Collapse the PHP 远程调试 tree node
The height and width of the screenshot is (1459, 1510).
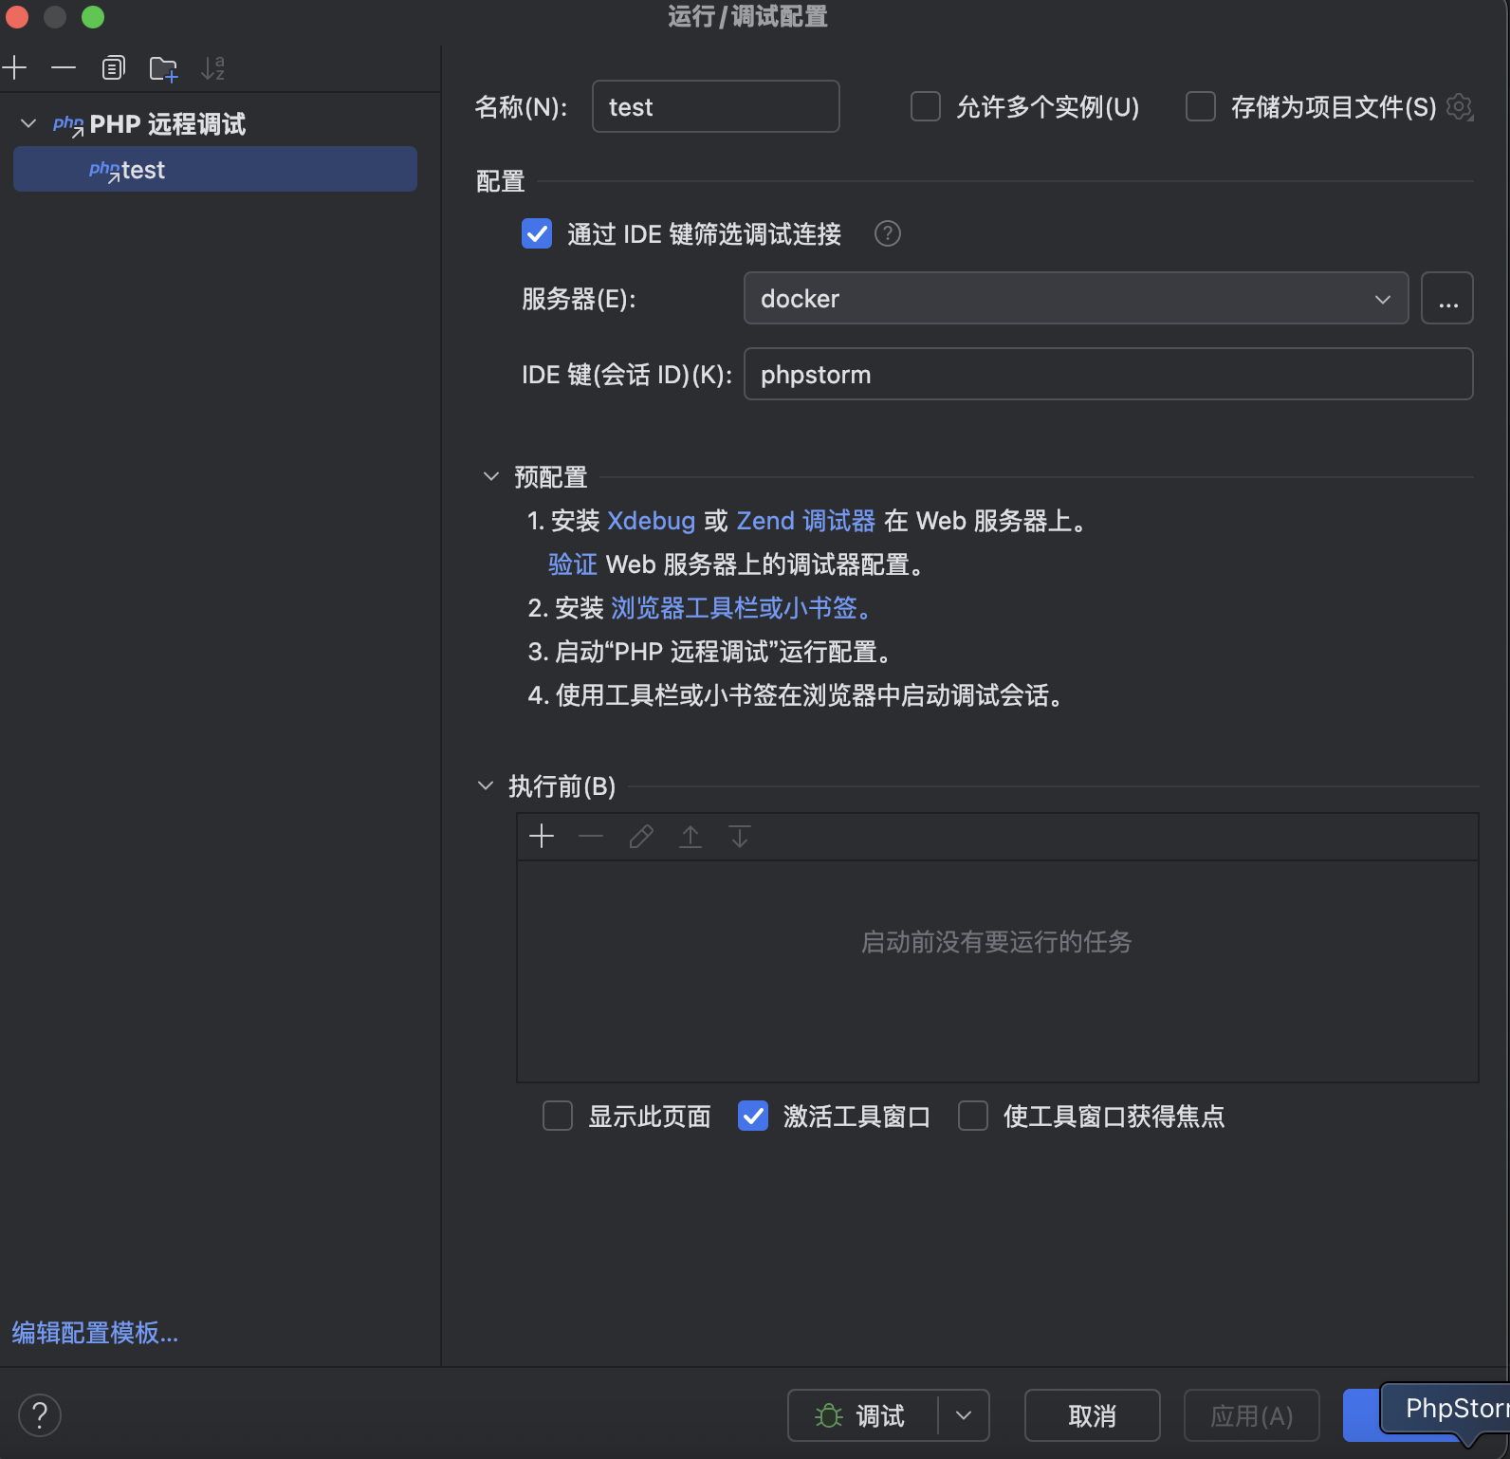tap(28, 124)
